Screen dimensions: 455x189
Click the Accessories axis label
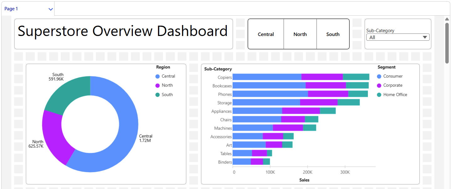click(x=221, y=136)
